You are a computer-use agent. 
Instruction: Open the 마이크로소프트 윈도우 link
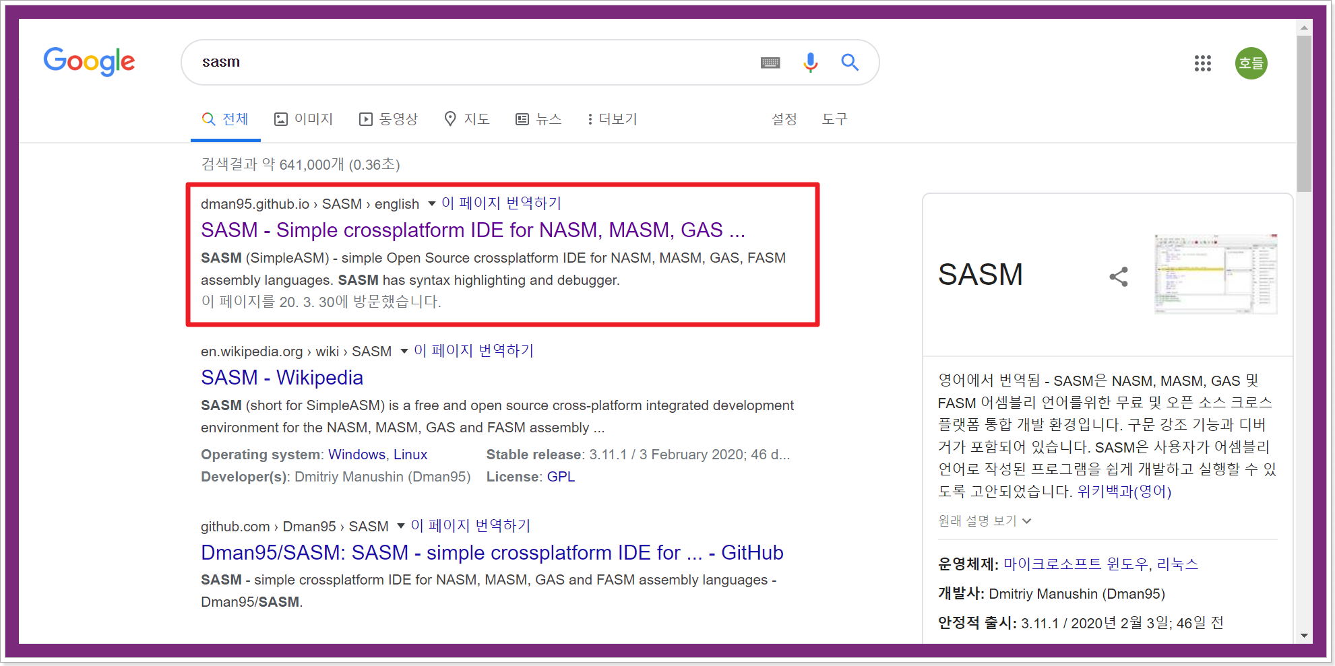point(1076,564)
